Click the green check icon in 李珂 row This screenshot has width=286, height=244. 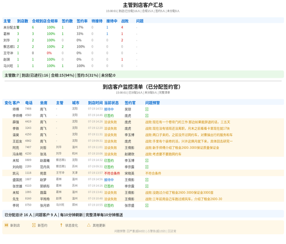coord(147,206)
